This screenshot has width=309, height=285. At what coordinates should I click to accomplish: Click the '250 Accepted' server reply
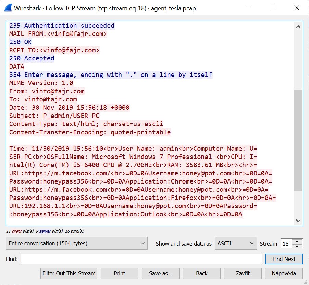tap(32, 58)
